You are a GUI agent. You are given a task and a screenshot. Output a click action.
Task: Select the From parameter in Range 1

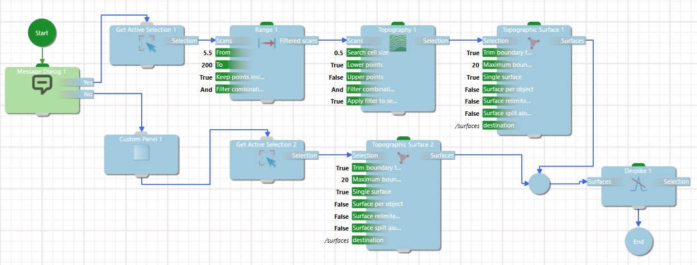pos(233,53)
